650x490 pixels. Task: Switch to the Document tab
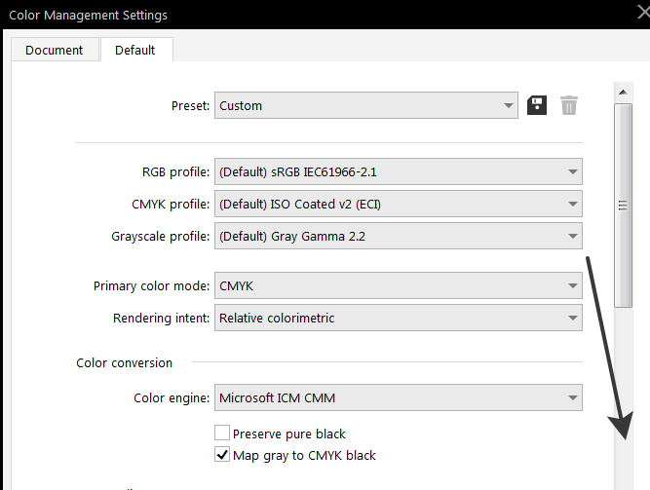(x=55, y=50)
